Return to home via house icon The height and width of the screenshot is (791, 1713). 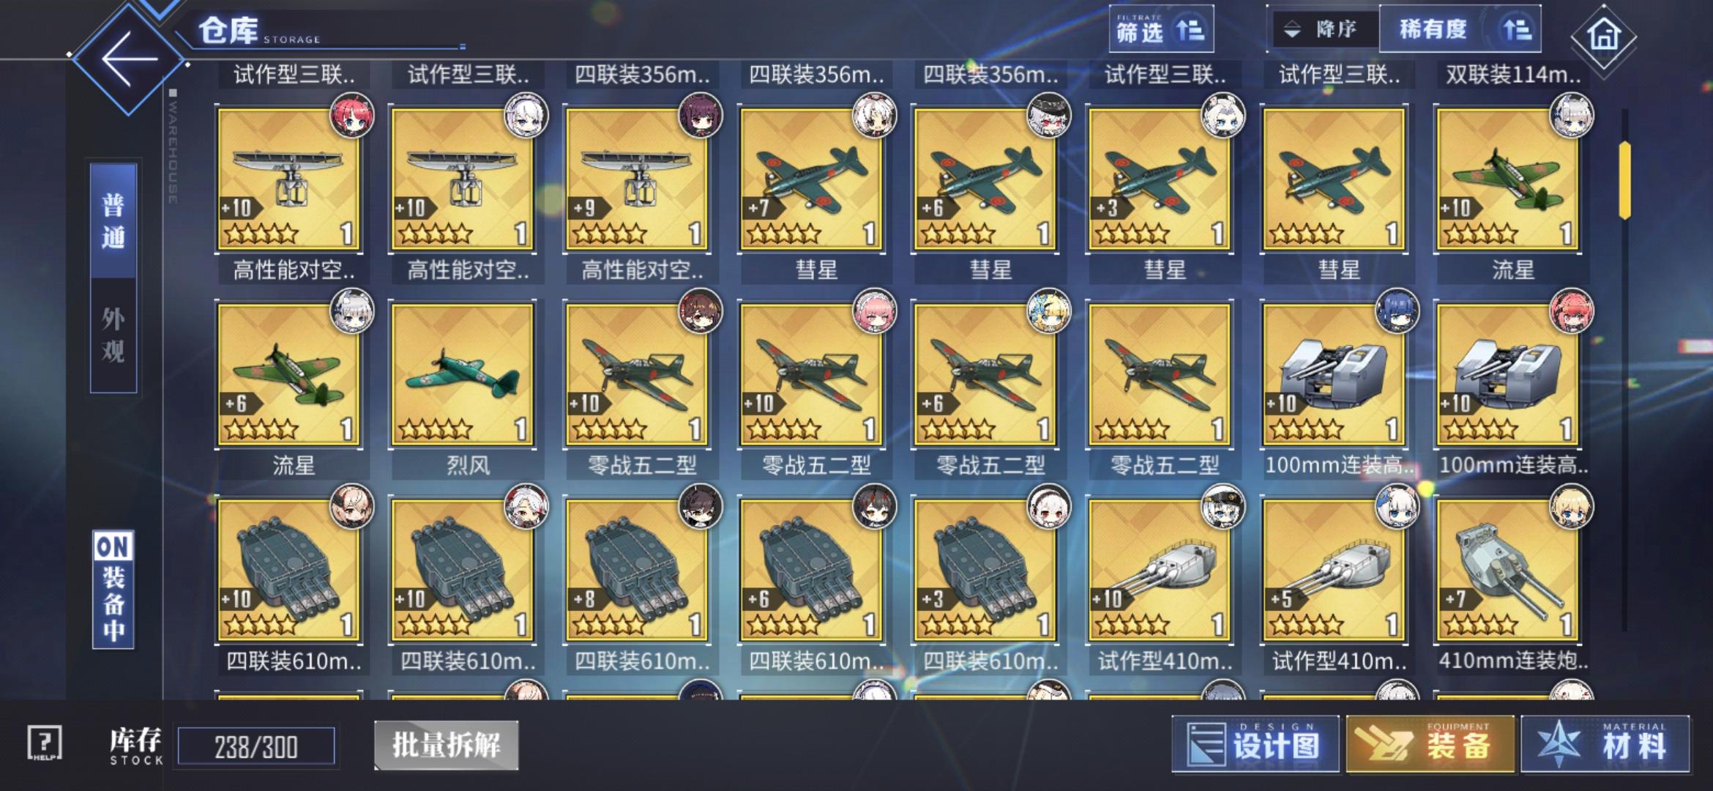click(1603, 35)
